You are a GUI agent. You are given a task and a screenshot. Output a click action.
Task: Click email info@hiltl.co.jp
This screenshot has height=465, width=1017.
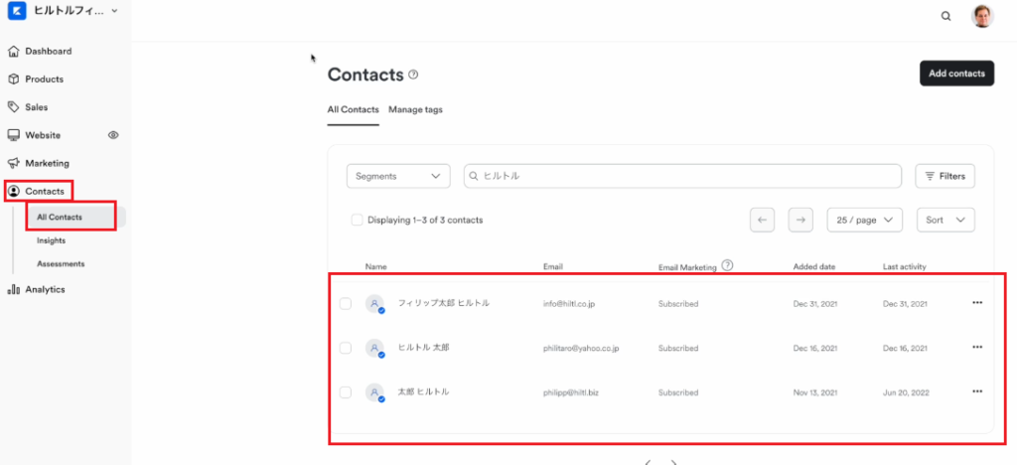click(x=569, y=303)
